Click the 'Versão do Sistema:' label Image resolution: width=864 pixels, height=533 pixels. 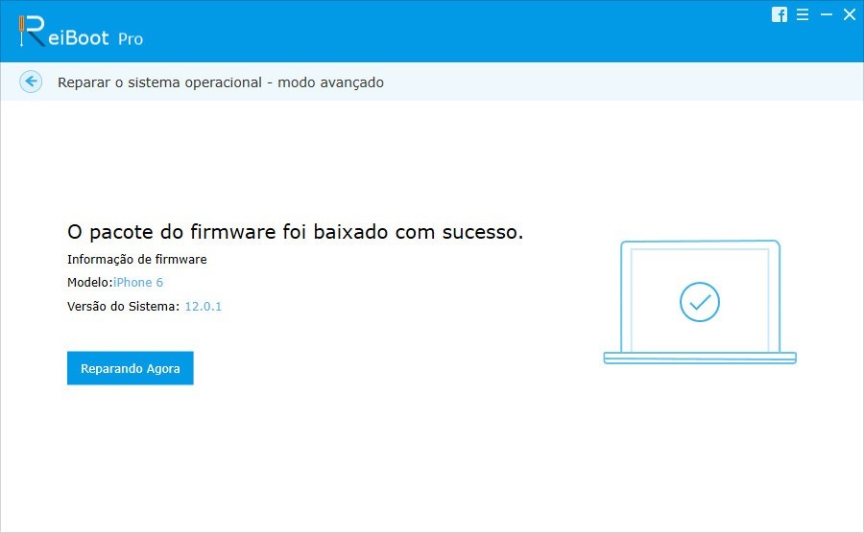click(124, 307)
